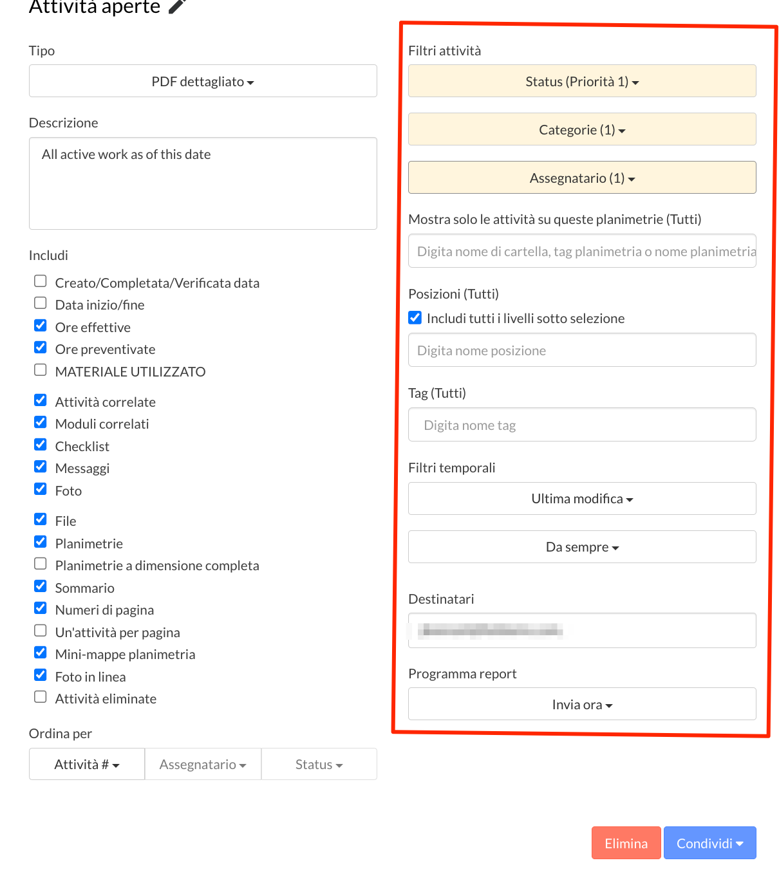
Task: Toggle the Checklist checkbox off
Action: click(x=41, y=445)
